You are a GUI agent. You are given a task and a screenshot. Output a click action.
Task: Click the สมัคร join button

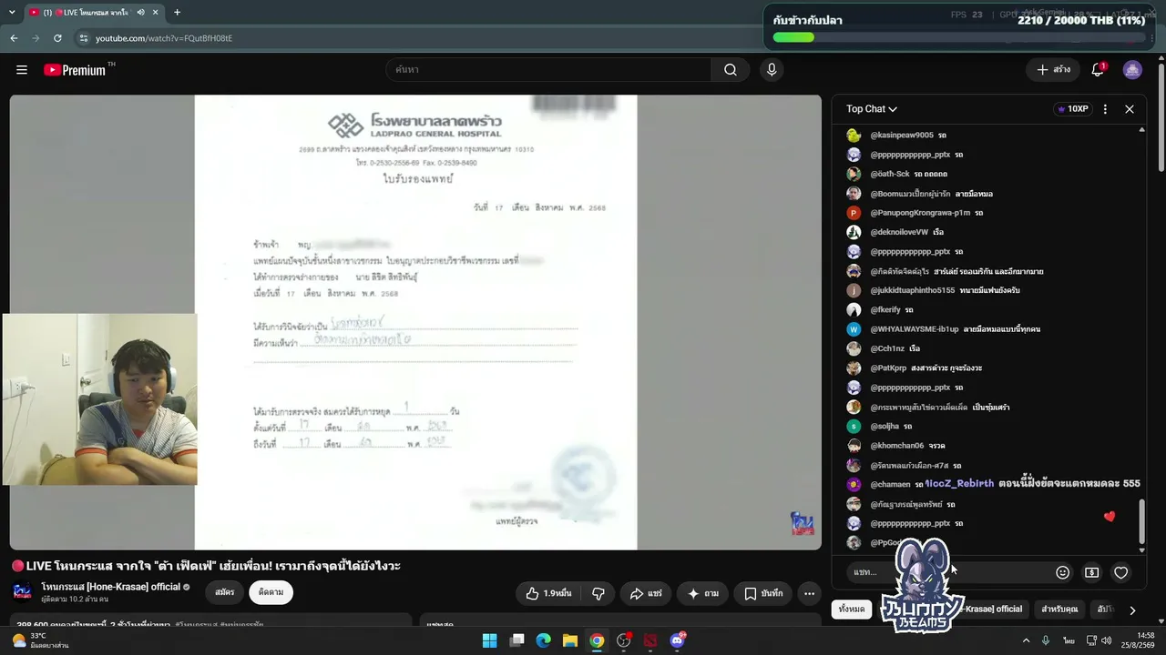[x=225, y=592]
